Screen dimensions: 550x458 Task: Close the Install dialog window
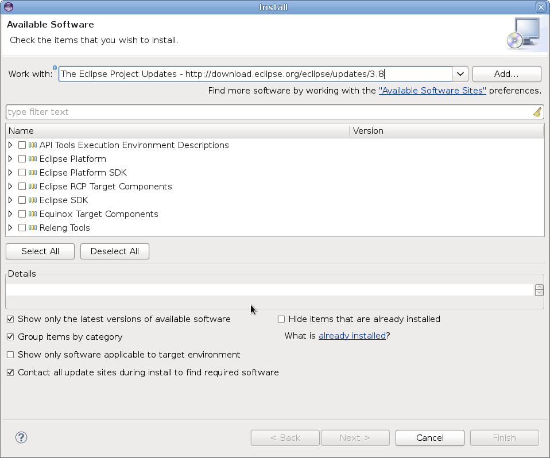pos(541,7)
